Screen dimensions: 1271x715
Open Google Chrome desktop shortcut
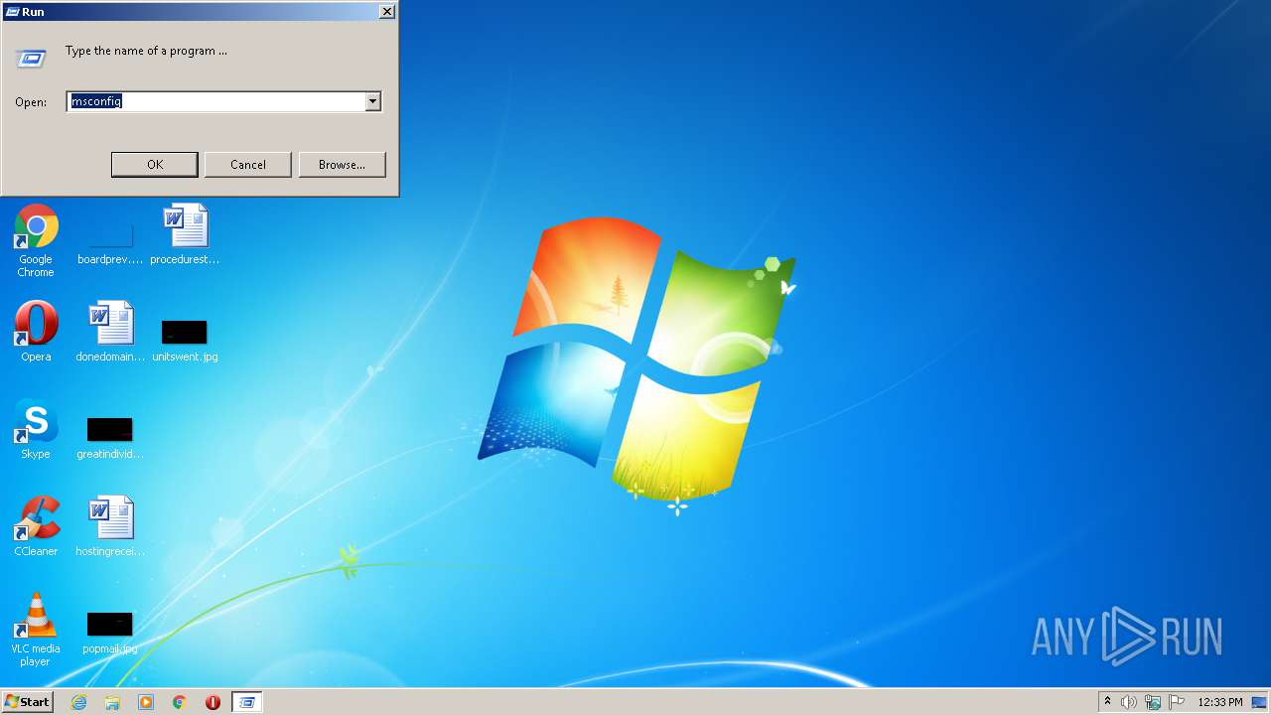click(x=36, y=240)
